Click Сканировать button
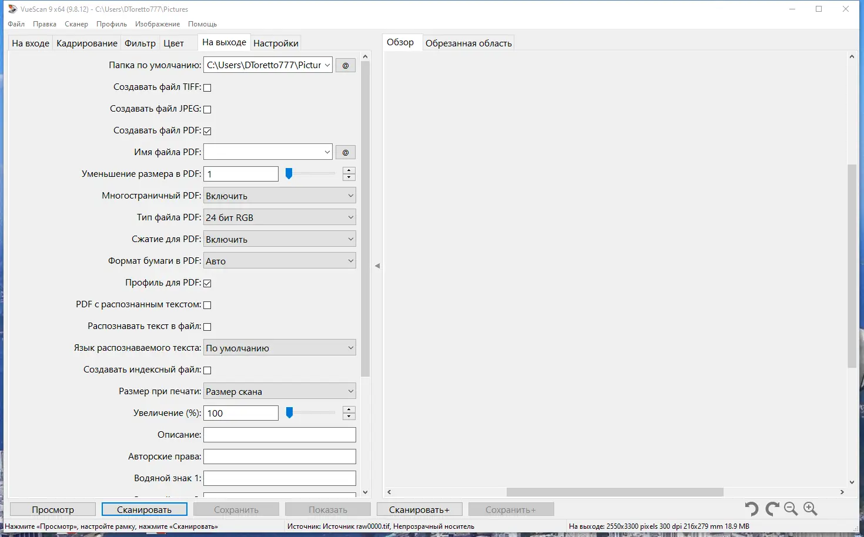The height and width of the screenshot is (537, 864). (145, 509)
